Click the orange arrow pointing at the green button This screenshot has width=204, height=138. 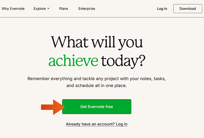53,107
